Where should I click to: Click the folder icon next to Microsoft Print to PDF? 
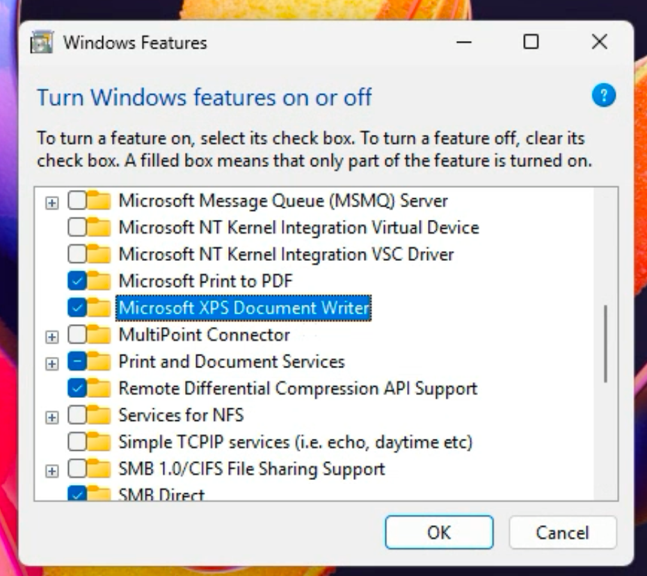coord(100,281)
